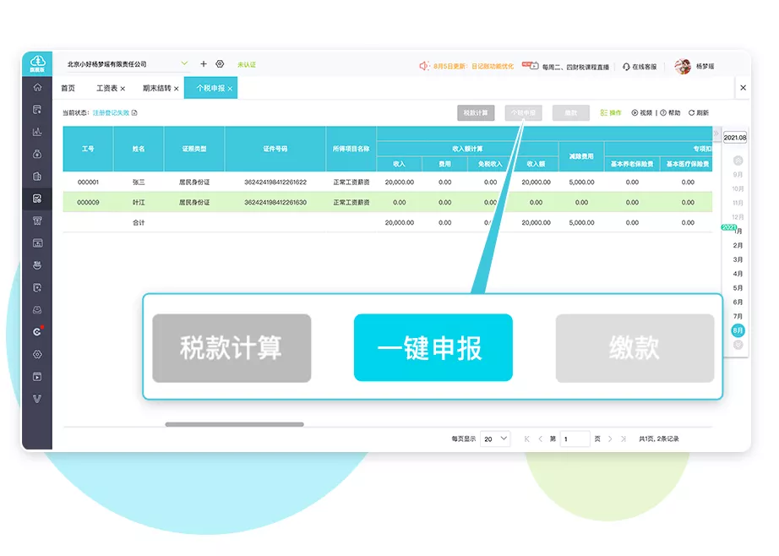This screenshot has height=556, width=779.
Task: Click the settings gear icon in the top bar
Action: (221, 63)
